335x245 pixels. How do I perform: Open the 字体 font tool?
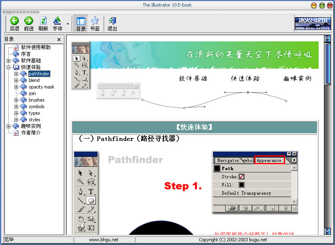[57, 24]
